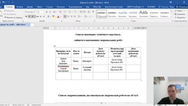Activate Format Painter (Формат по образцу)
The height and width of the screenshot is (106, 188).
(x=13, y=18)
